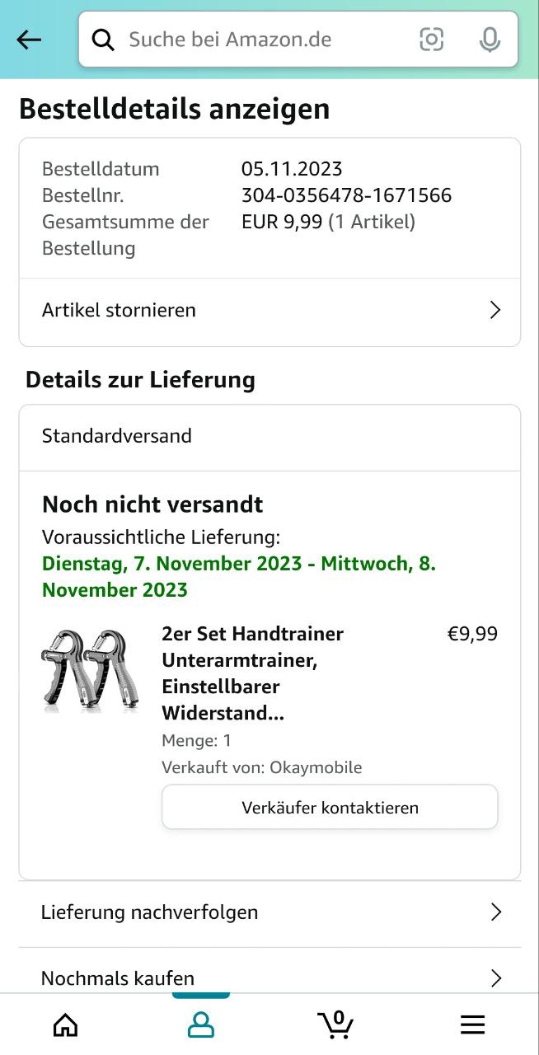Expand the Nochmals kaufen chevron
539x1055 pixels.
pyautogui.click(x=495, y=978)
